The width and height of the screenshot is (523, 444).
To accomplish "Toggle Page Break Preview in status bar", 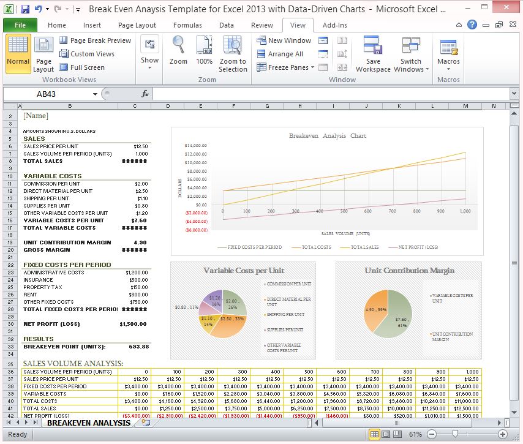I will (397, 434).
